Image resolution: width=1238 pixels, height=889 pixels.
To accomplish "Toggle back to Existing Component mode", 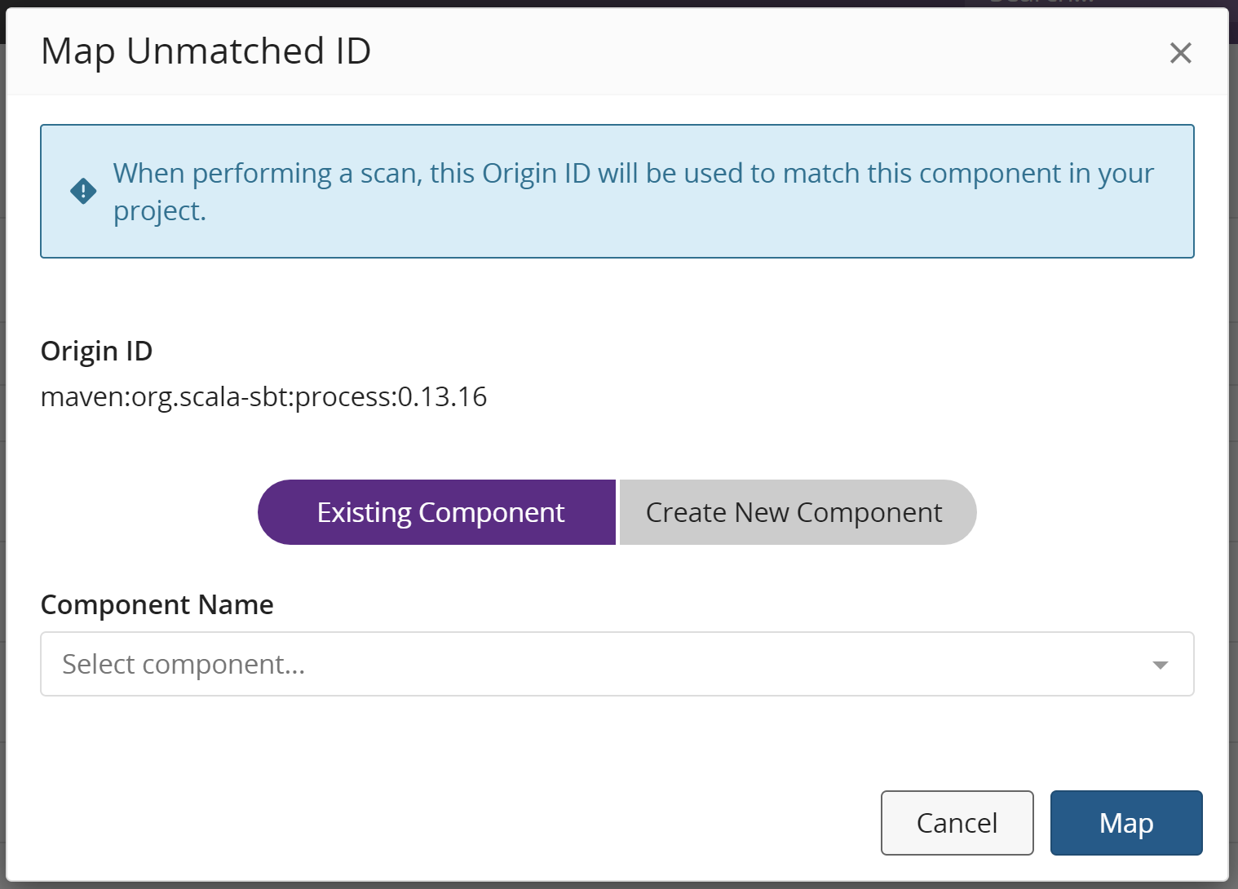I will tap(440, 512).
